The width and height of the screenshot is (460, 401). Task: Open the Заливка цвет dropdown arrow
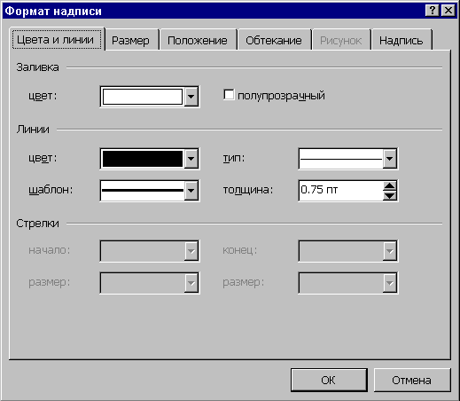(x=191, y=97)
